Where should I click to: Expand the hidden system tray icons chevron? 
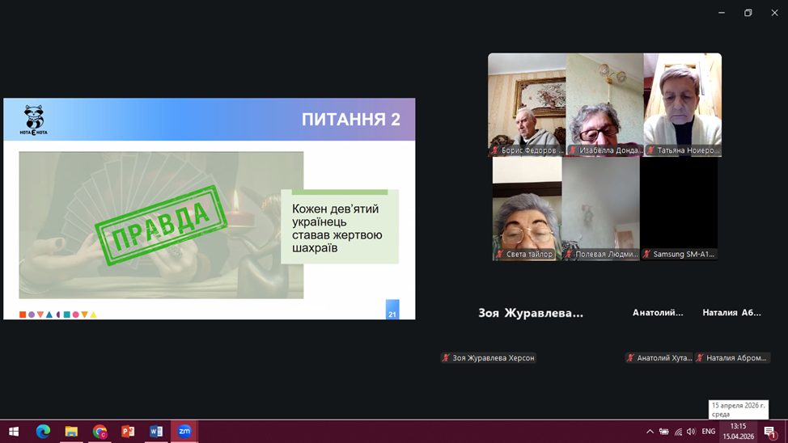point(650,432)
